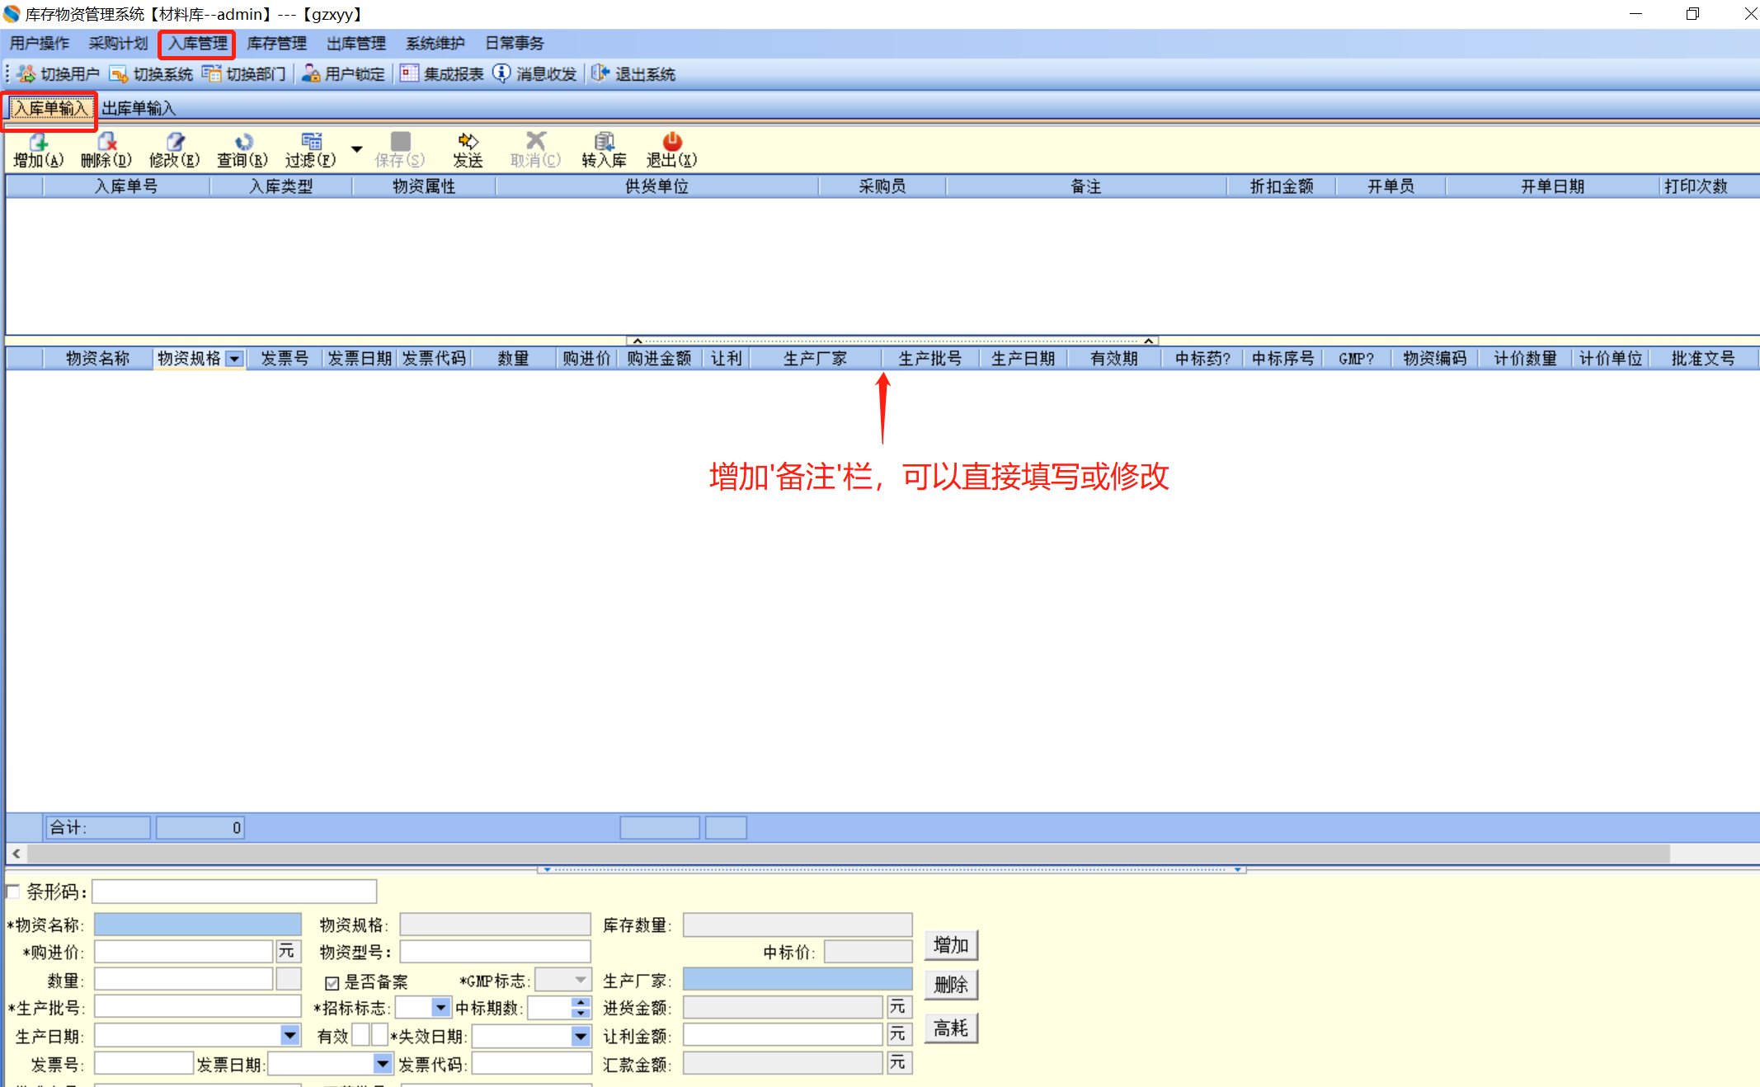Click the 转入库 transfer icon
The height and width of the screenshot is (1087, 1760).
pos(604,150)
